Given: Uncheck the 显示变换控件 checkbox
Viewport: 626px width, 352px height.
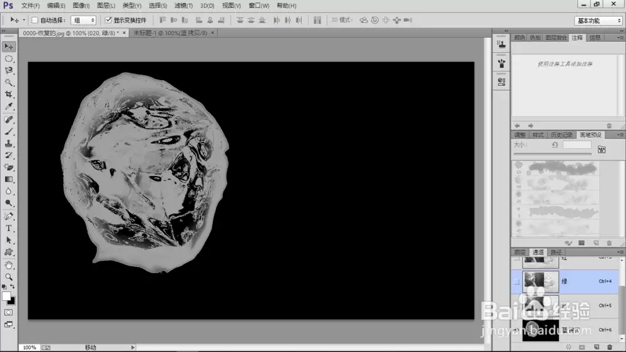Looking at the screenshot, I should (108, 20).
